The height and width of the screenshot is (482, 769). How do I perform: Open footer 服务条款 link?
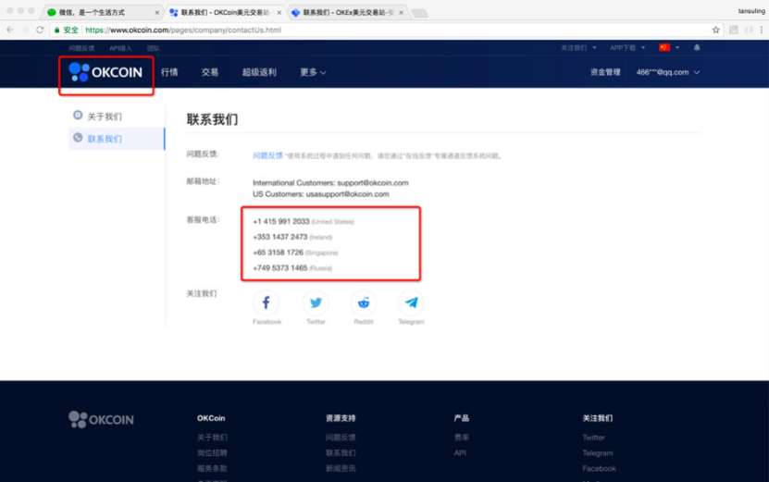pos(212,469)
